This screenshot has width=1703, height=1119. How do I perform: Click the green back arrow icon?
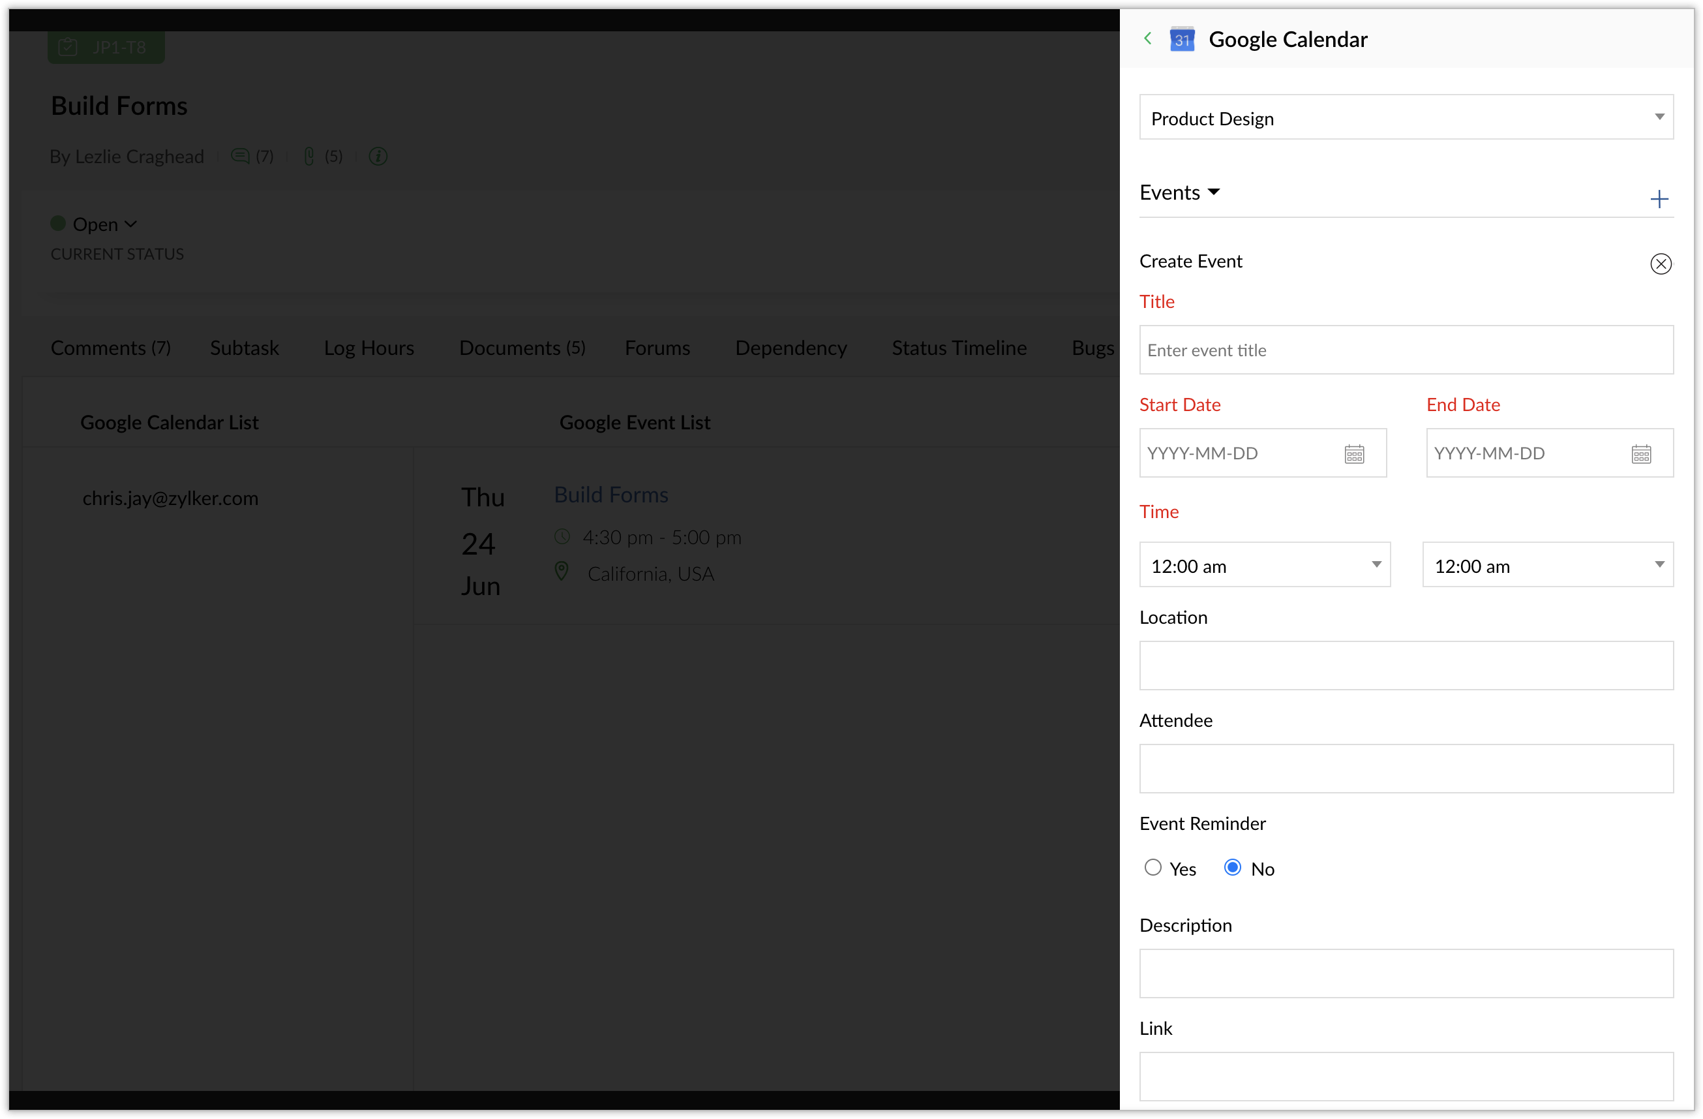[1148, 38]
